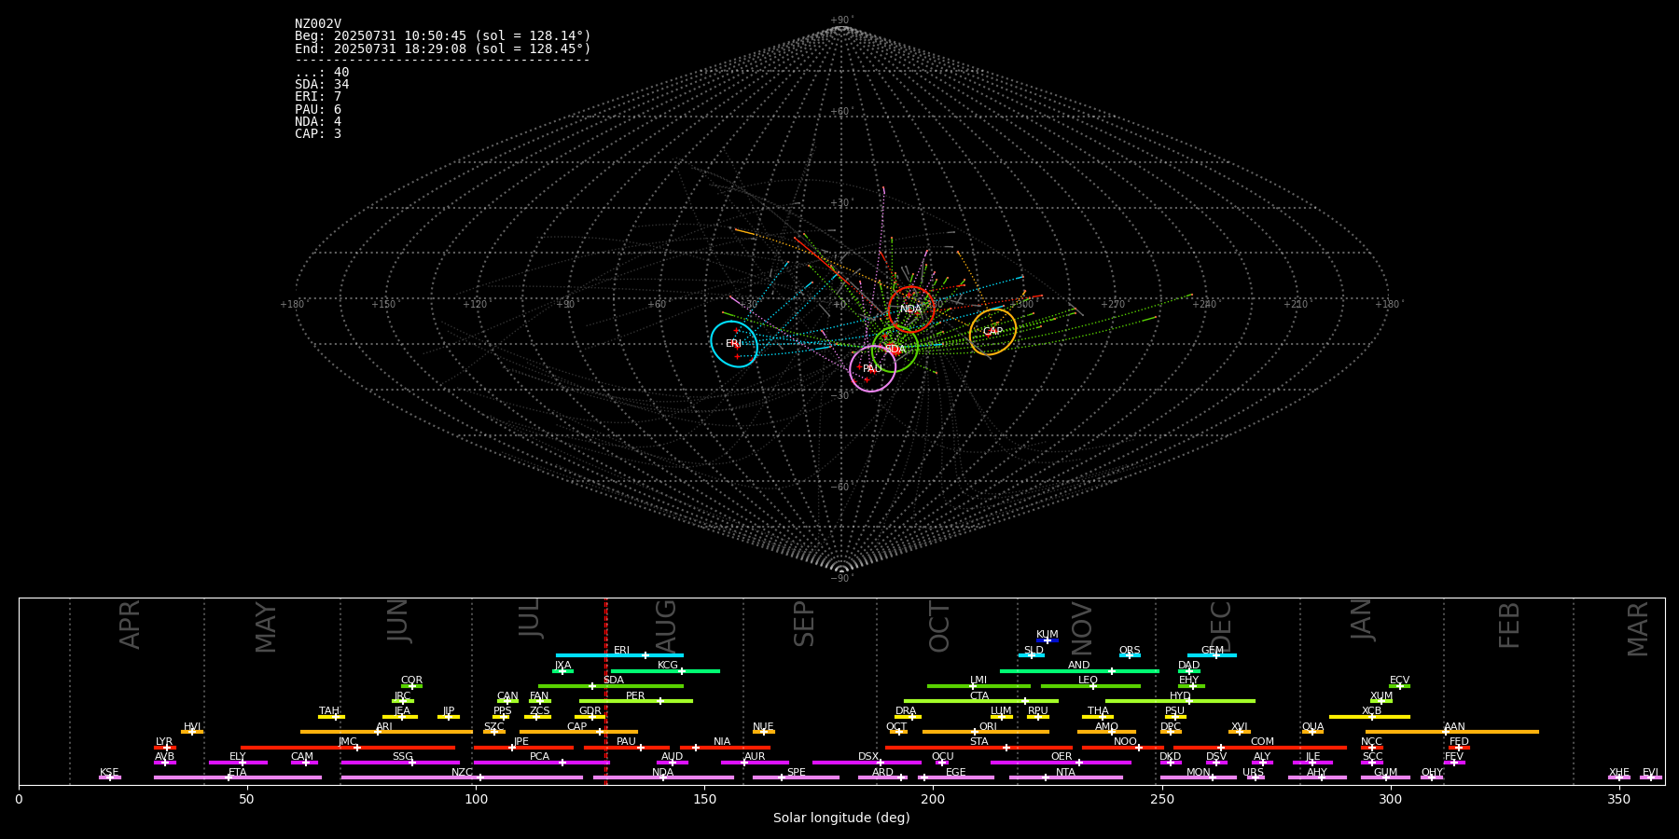This screenshot has height=839, width=1679.
Task: Click the CTA shower bar on timeline
Action: [981, 701]
